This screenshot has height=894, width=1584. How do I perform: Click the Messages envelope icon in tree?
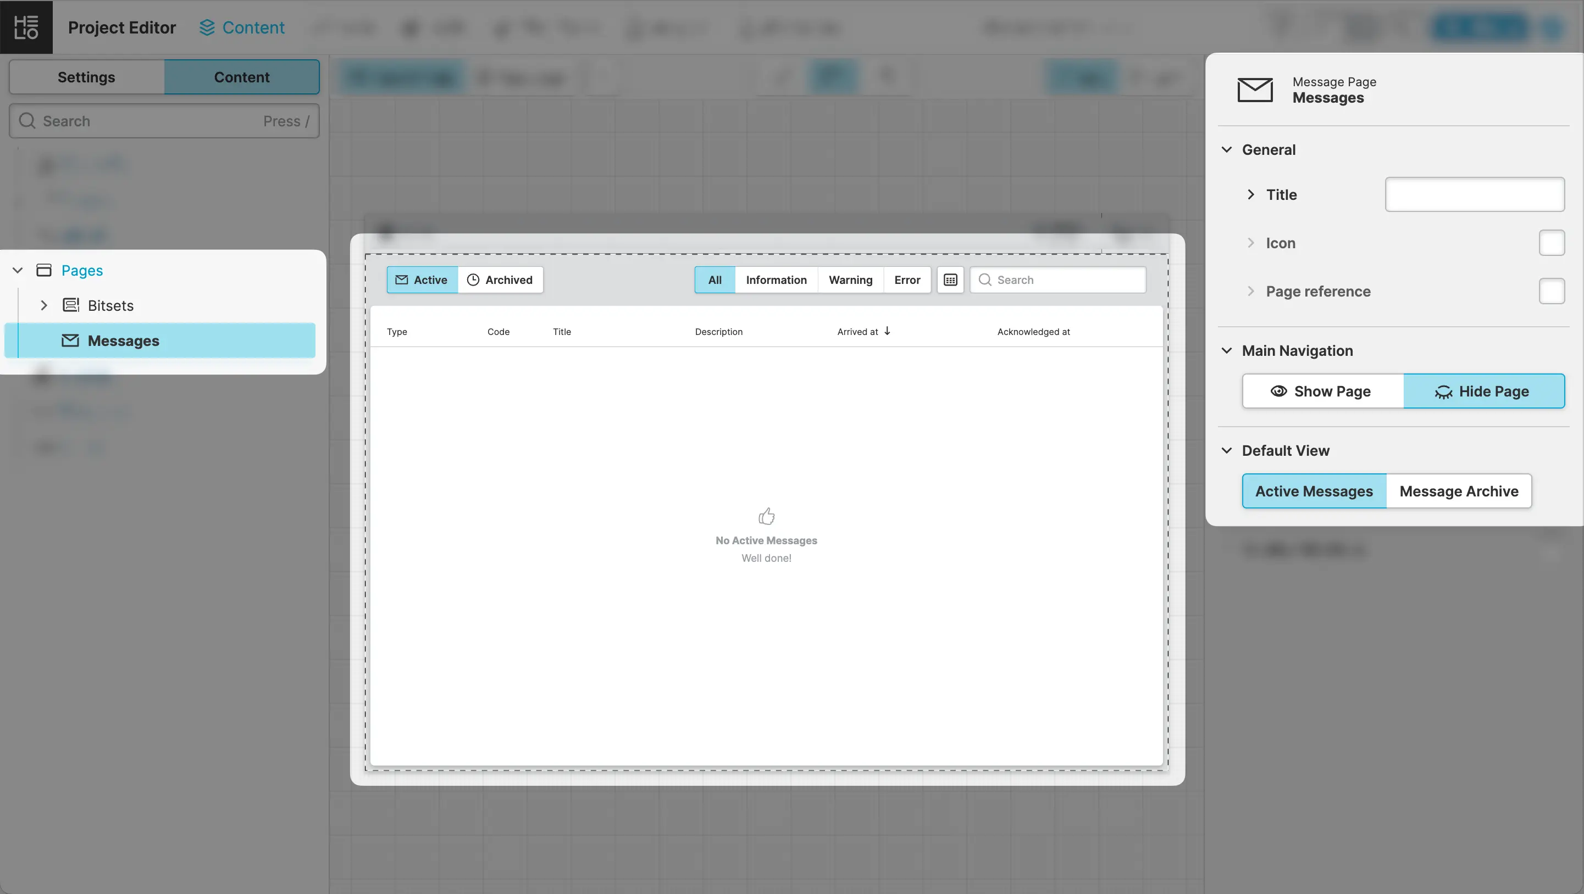pyautogui.click(x=71, y=340)
